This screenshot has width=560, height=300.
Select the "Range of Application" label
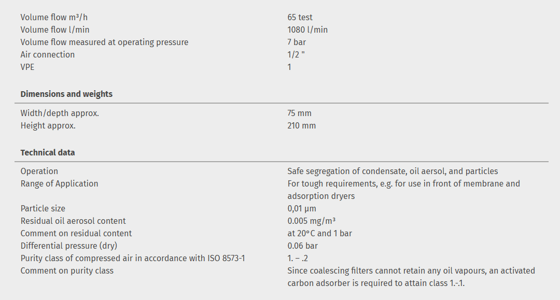click(x=59, y=183)
